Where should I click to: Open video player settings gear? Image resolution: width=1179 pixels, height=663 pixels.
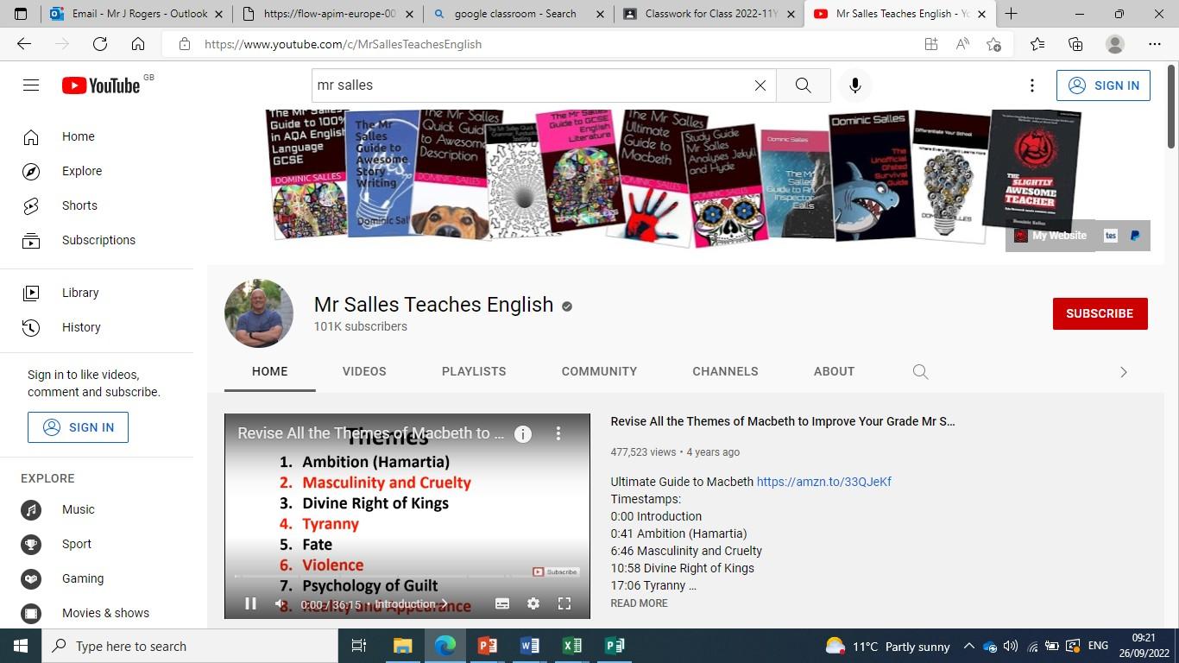533,604
